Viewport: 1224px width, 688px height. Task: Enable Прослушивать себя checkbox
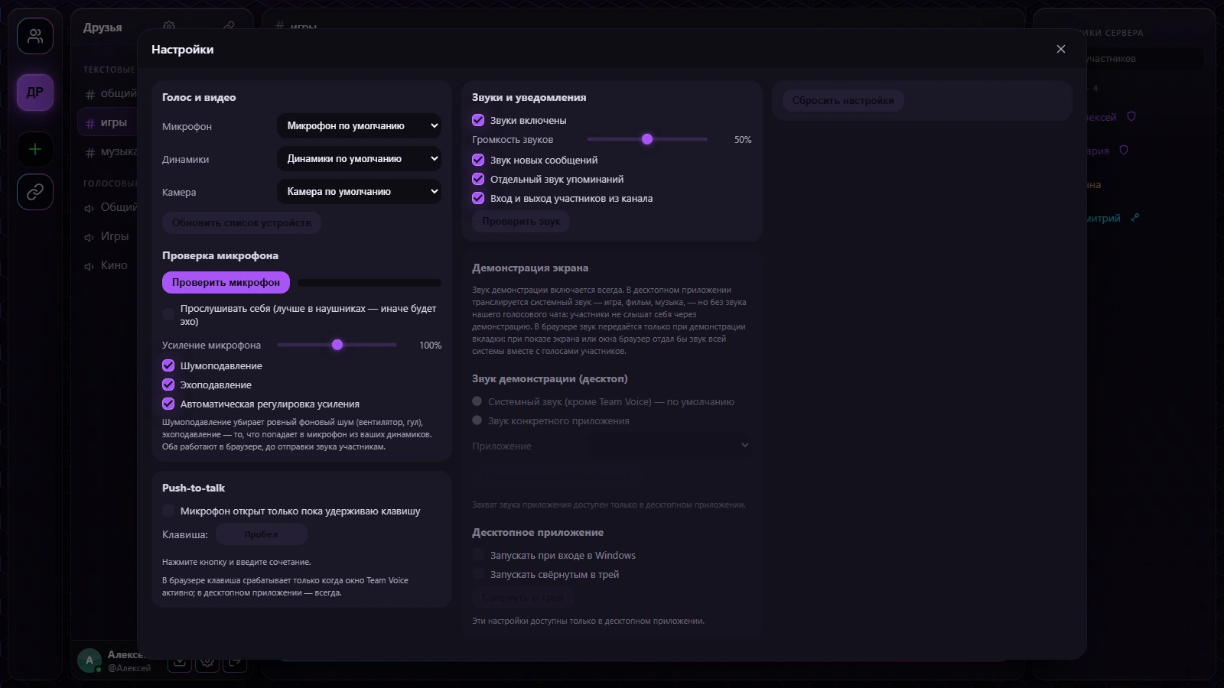point(168,314)
